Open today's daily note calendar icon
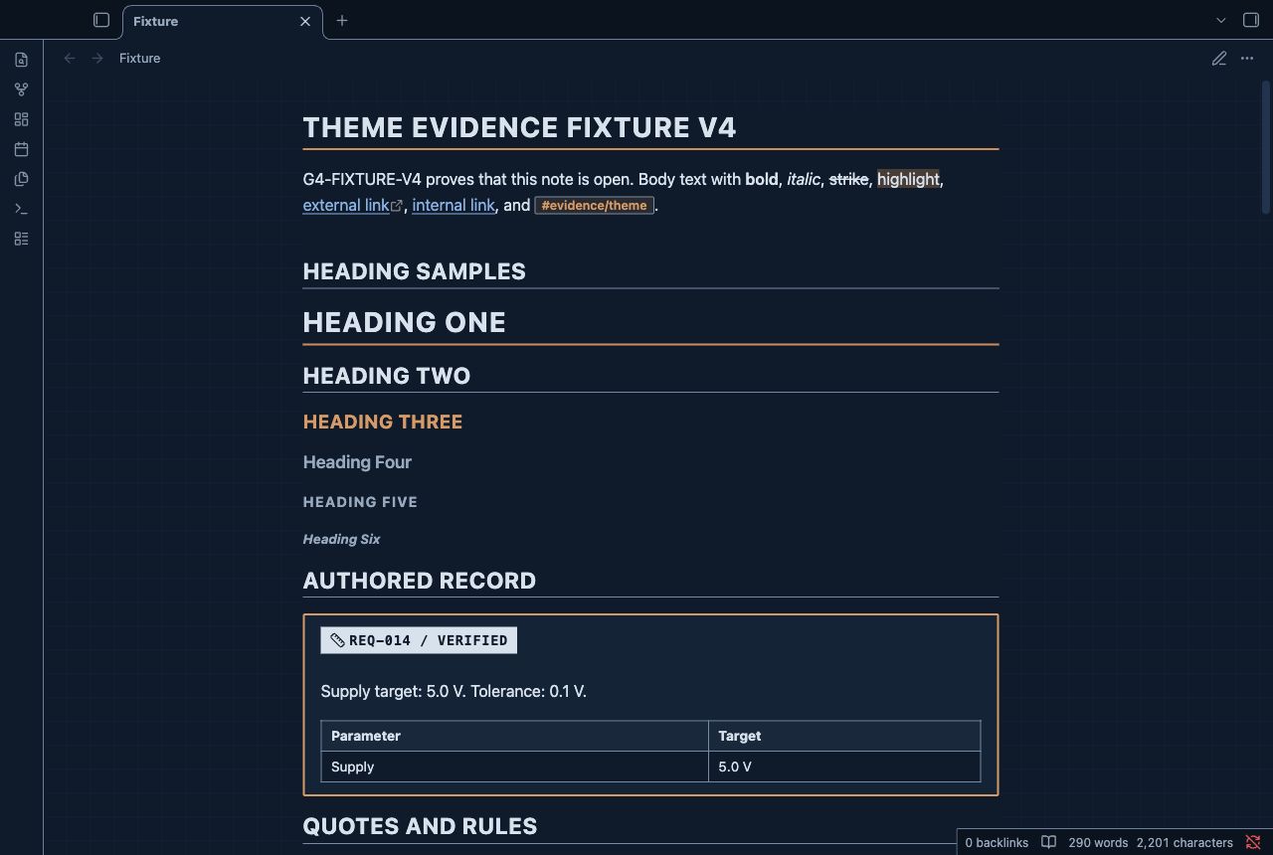Image resolution: width=1273 pixels, height=855 pixels. pos(21,149)
